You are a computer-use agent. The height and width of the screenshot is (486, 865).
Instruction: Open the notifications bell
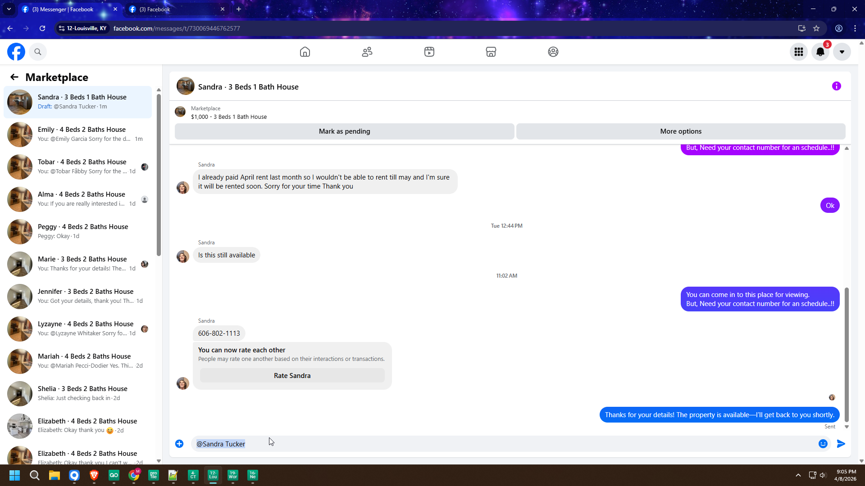[x=820, y=52]
